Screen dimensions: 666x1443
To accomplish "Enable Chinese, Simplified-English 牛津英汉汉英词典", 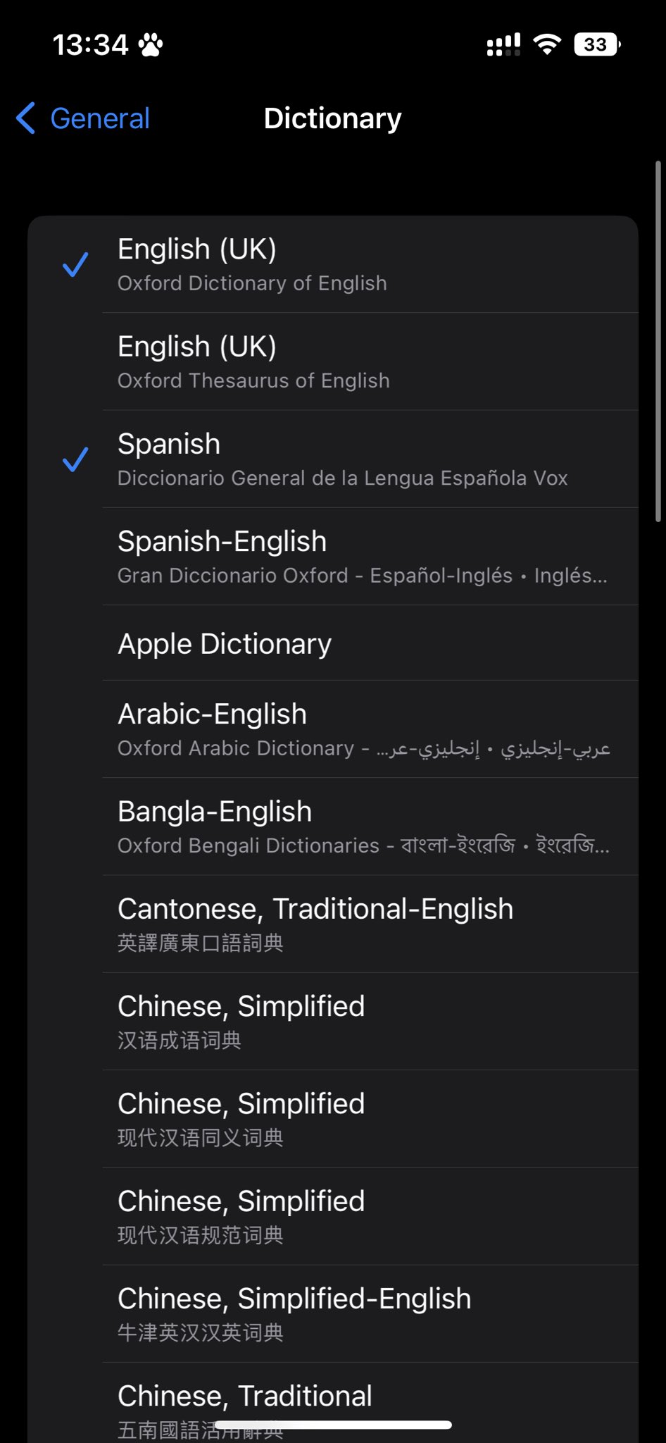I will tap(370, 1313).
